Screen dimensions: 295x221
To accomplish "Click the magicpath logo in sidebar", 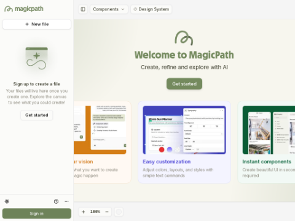I will pyautogui.click(x=24, y=9).
